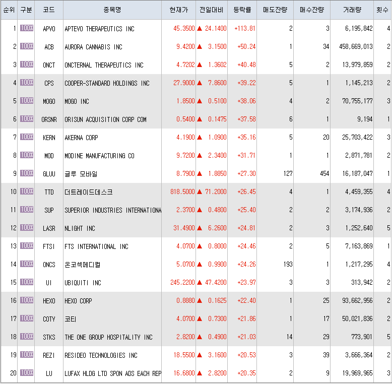Screen dimensions: 392x384
Task: Click the 100% badge in GLUU row
Action: 27,173
